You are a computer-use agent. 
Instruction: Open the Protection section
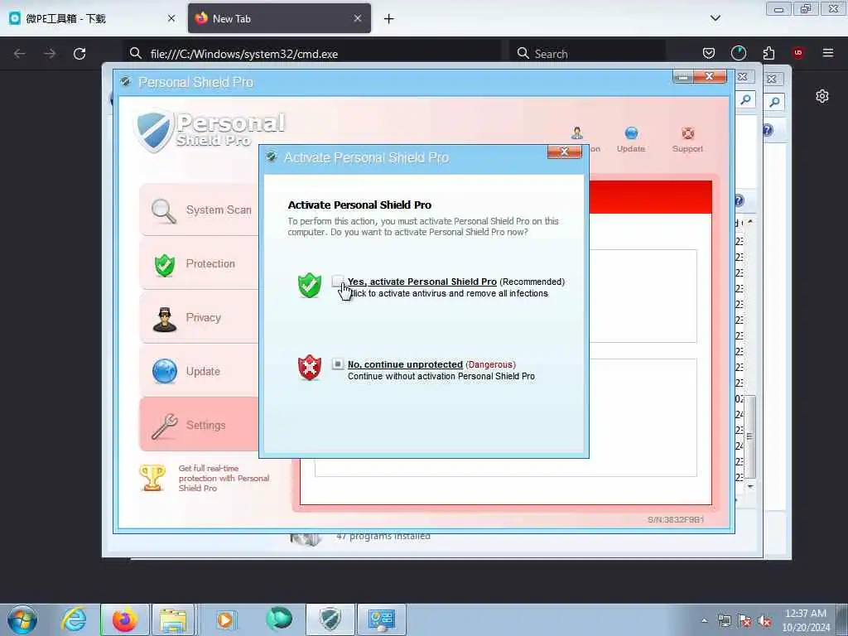click(x=200, y=264)
